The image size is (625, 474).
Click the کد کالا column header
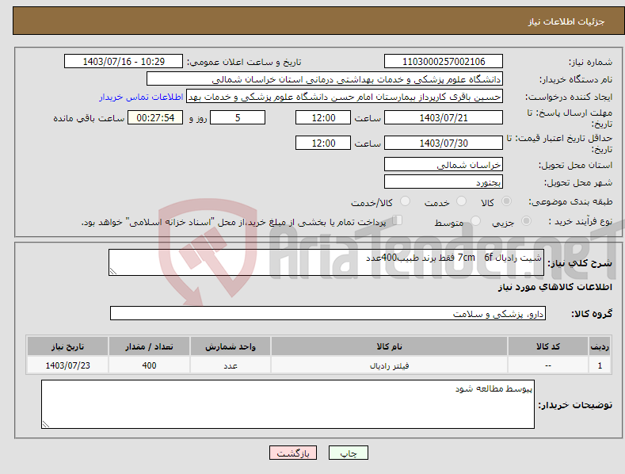pos(548,346)
